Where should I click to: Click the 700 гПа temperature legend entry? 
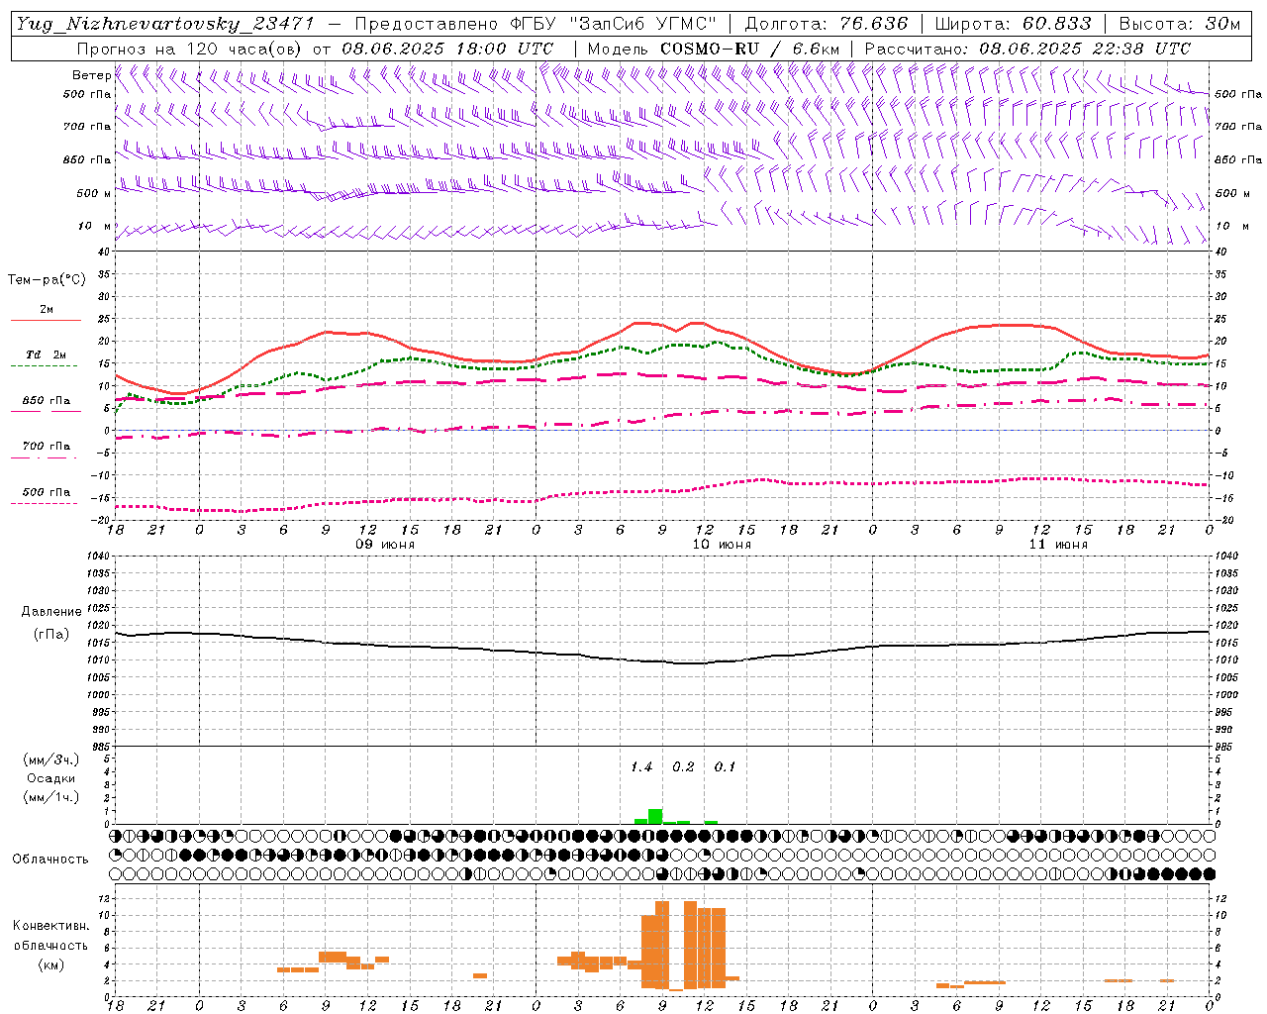point(47,447)
